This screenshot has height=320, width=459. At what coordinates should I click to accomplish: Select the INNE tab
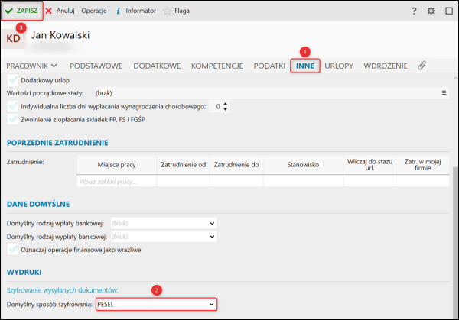point(305,66)
